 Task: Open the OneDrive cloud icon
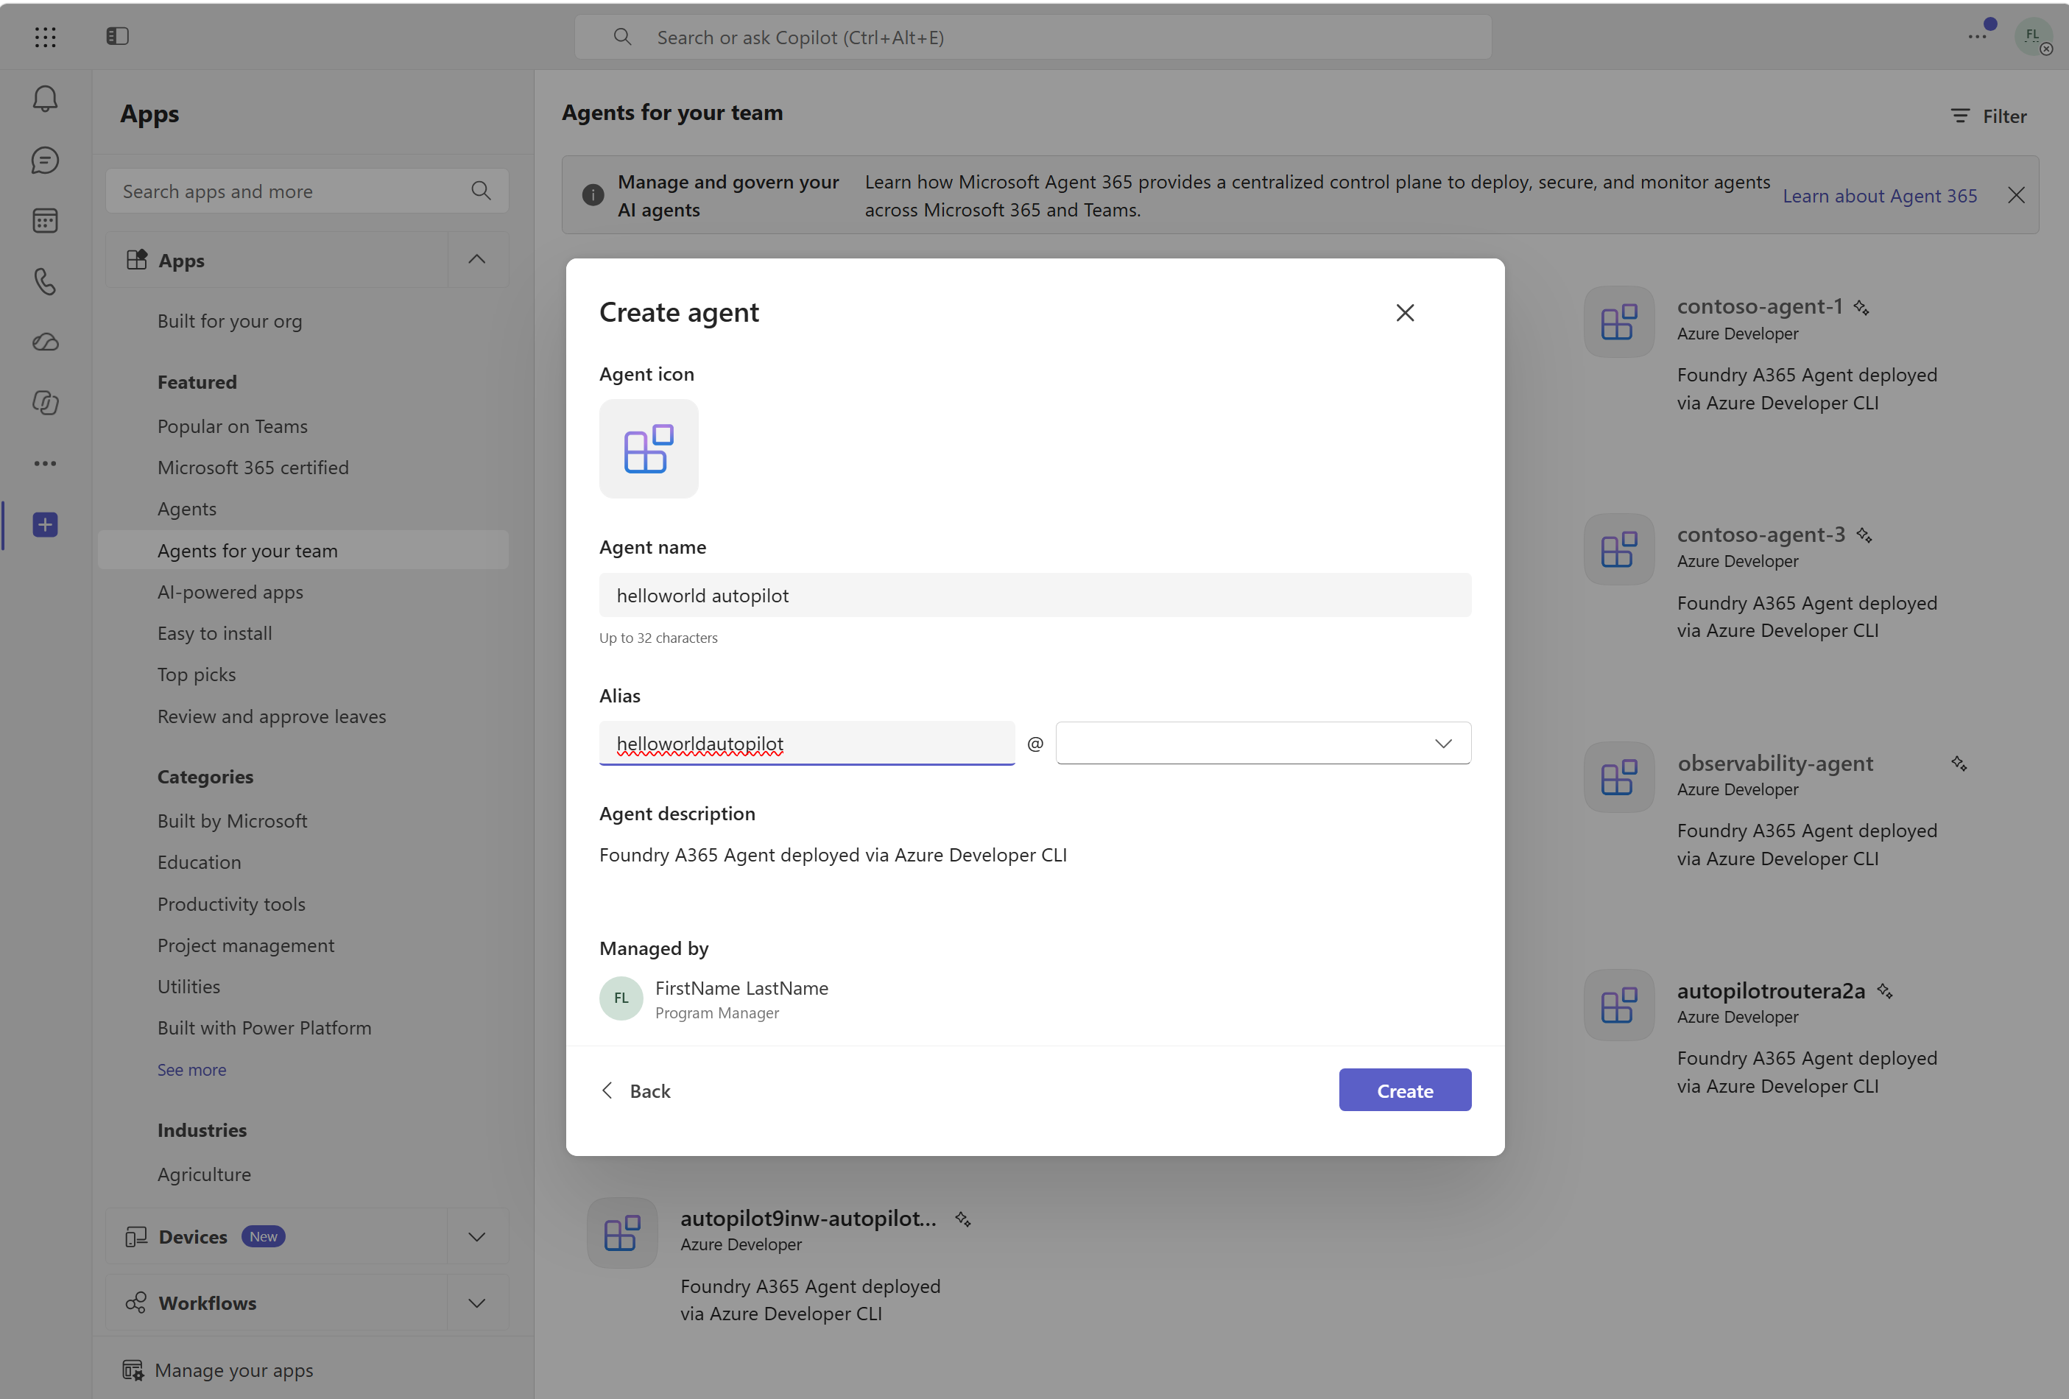coord(46,342)
